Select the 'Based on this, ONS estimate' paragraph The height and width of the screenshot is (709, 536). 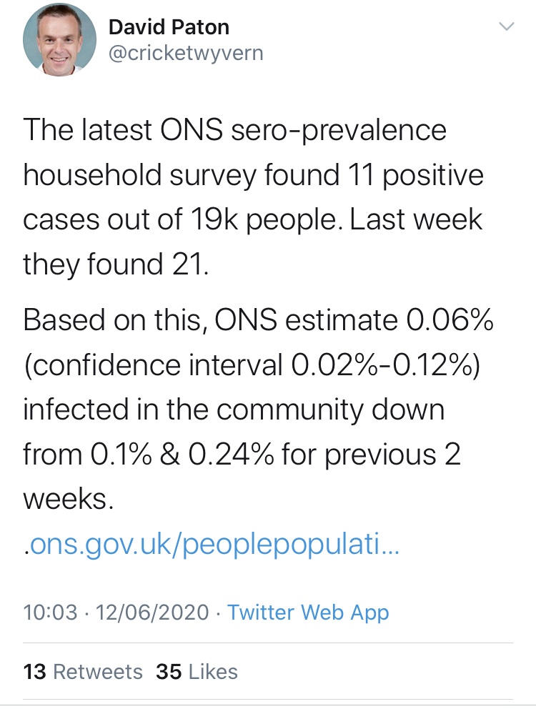pyautogui.click(x=258, y=409)
